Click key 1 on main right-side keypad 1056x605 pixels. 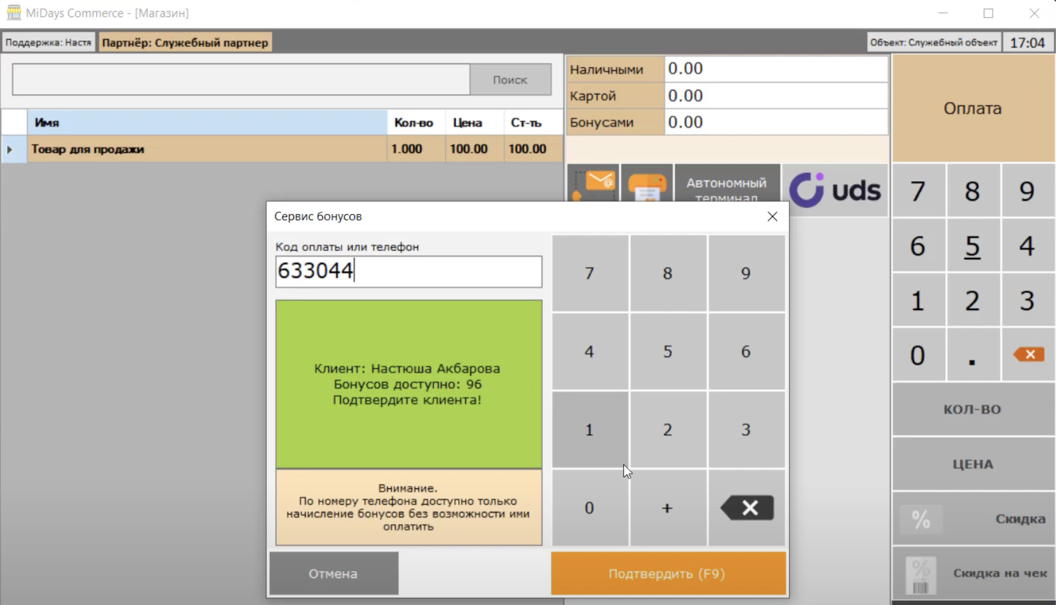(x=919, y=300)
